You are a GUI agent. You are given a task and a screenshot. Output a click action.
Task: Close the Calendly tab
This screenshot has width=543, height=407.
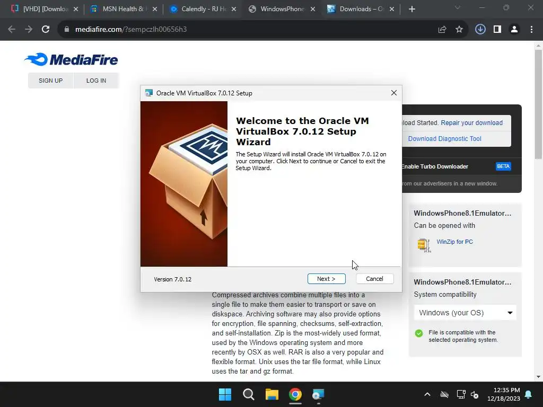234,9
